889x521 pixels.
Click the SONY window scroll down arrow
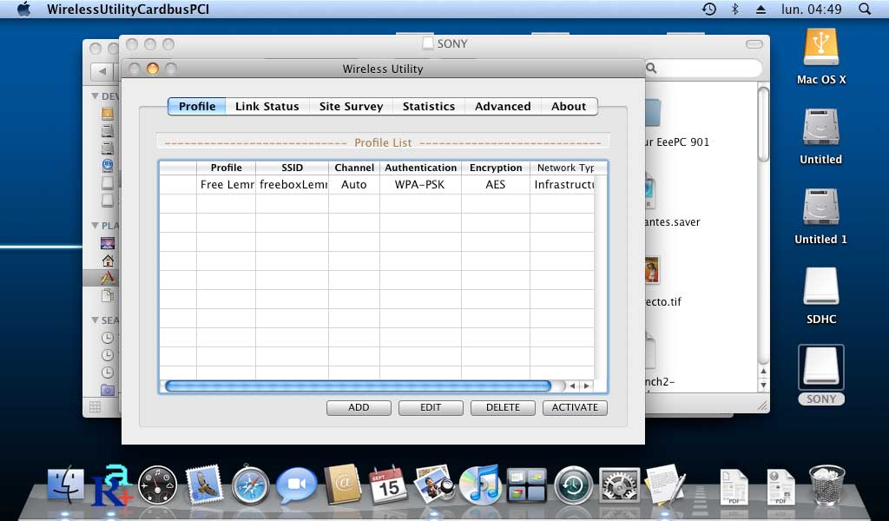764,385
